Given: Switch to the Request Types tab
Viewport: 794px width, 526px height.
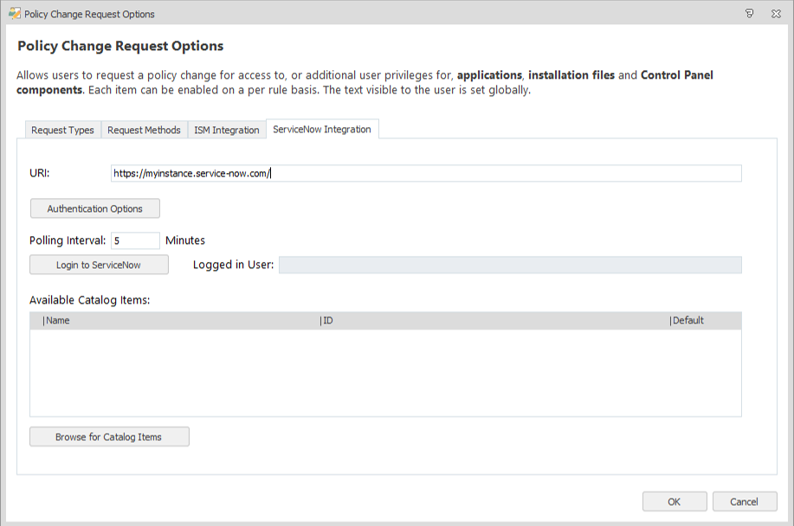Looking at the screenshot, I should [x=62, y=130].
